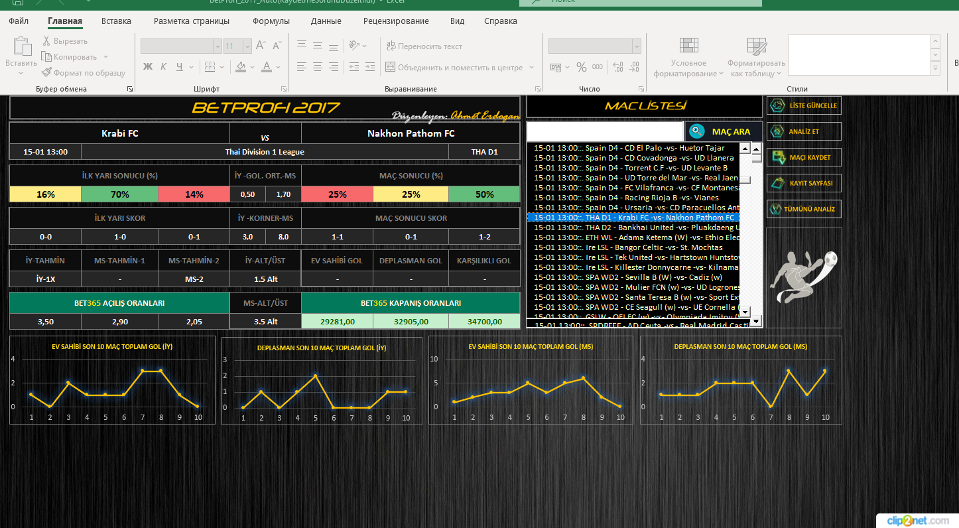Click the match search text field
This screenshot has height=528, width=959.
604,131
